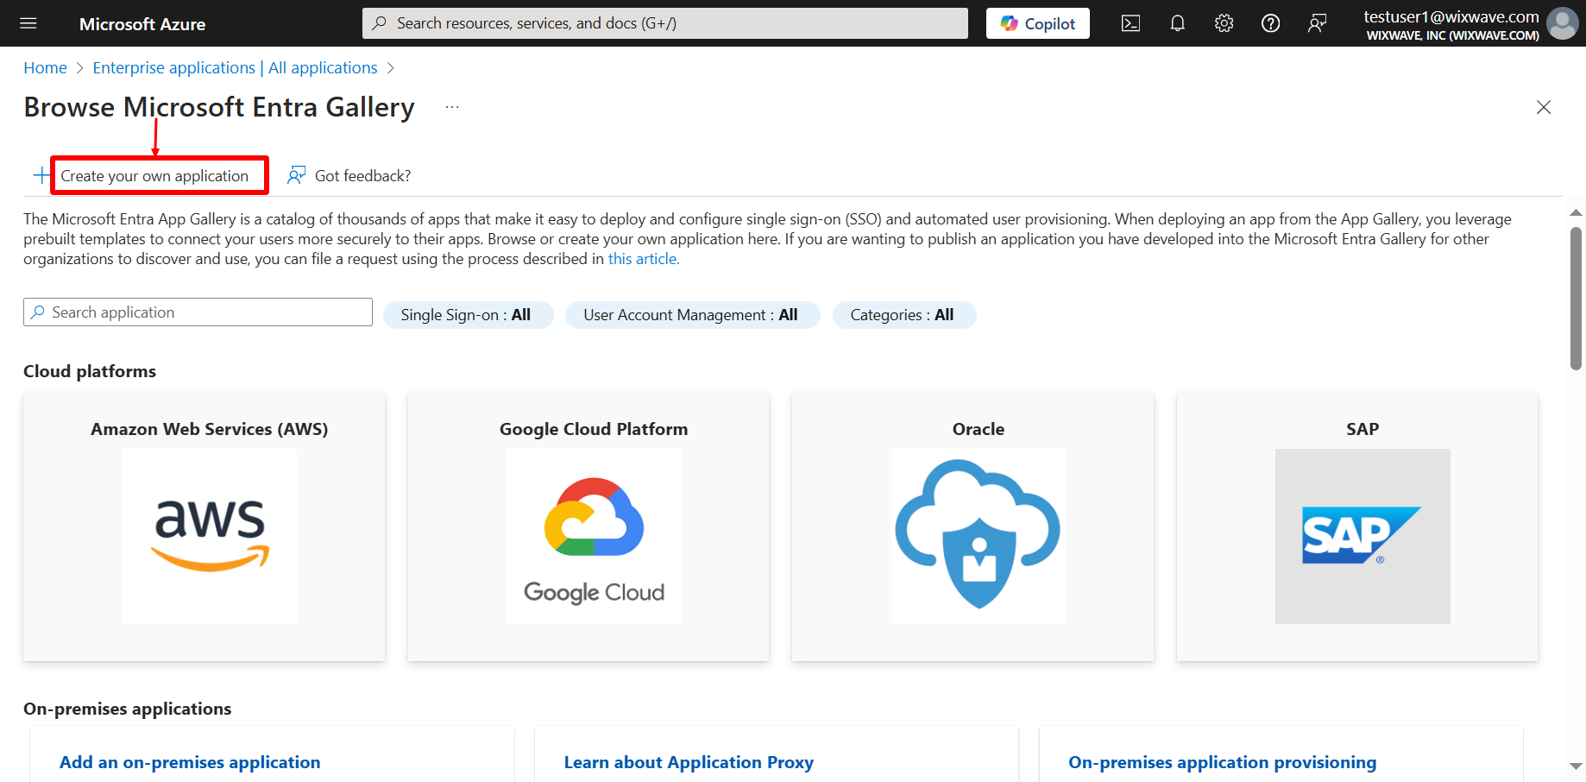Select the Amazon Web Services (AWS) tile
Viewport: 1586px width, 782px height.
[204, 527]
